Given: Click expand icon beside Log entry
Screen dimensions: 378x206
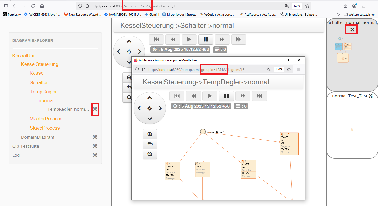Looking at the screenshot, I should pyautogui.click(x=95, y=155).
